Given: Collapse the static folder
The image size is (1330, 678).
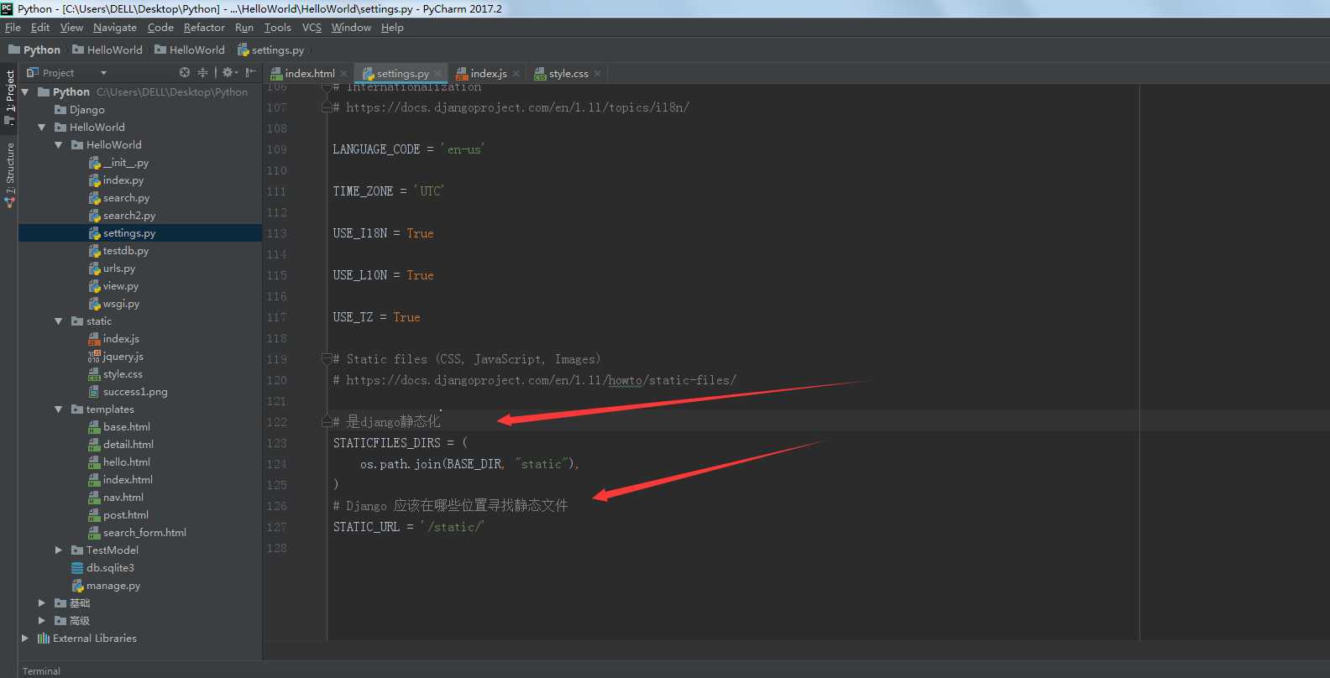Looking at the screenshot, I should click(x=59, y=321).
